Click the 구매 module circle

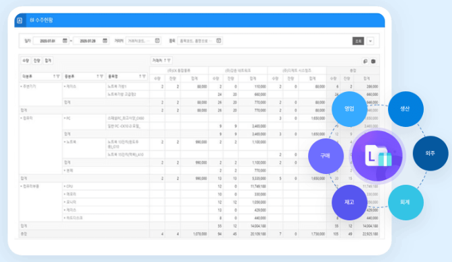coord(326,156)
